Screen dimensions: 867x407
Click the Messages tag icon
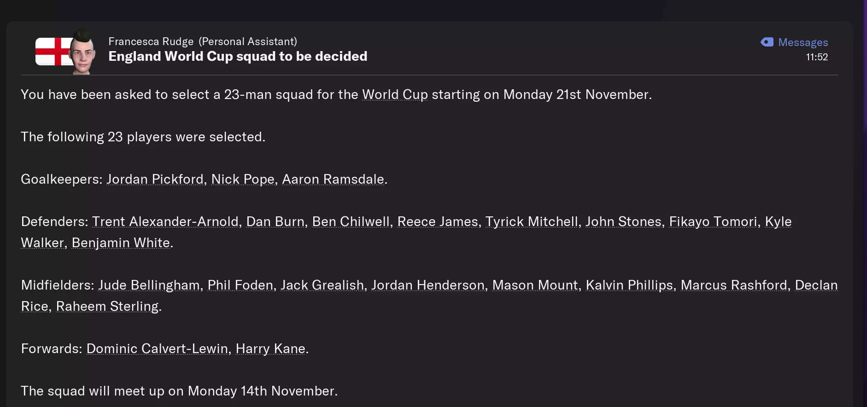point(767,42)
